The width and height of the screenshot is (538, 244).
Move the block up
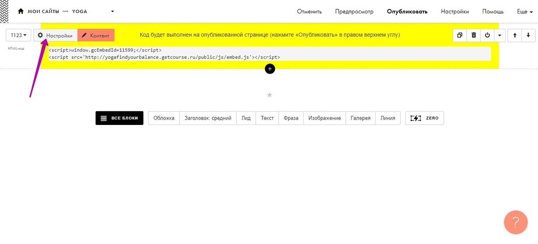[515, 35]
